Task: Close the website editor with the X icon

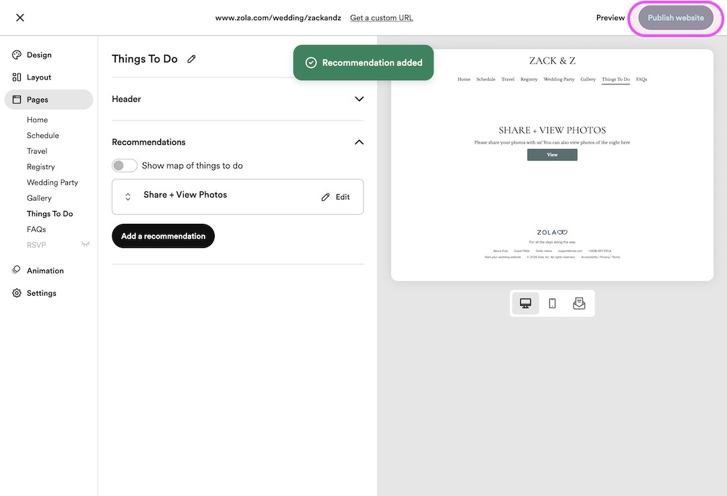Action: coord(20,18)
